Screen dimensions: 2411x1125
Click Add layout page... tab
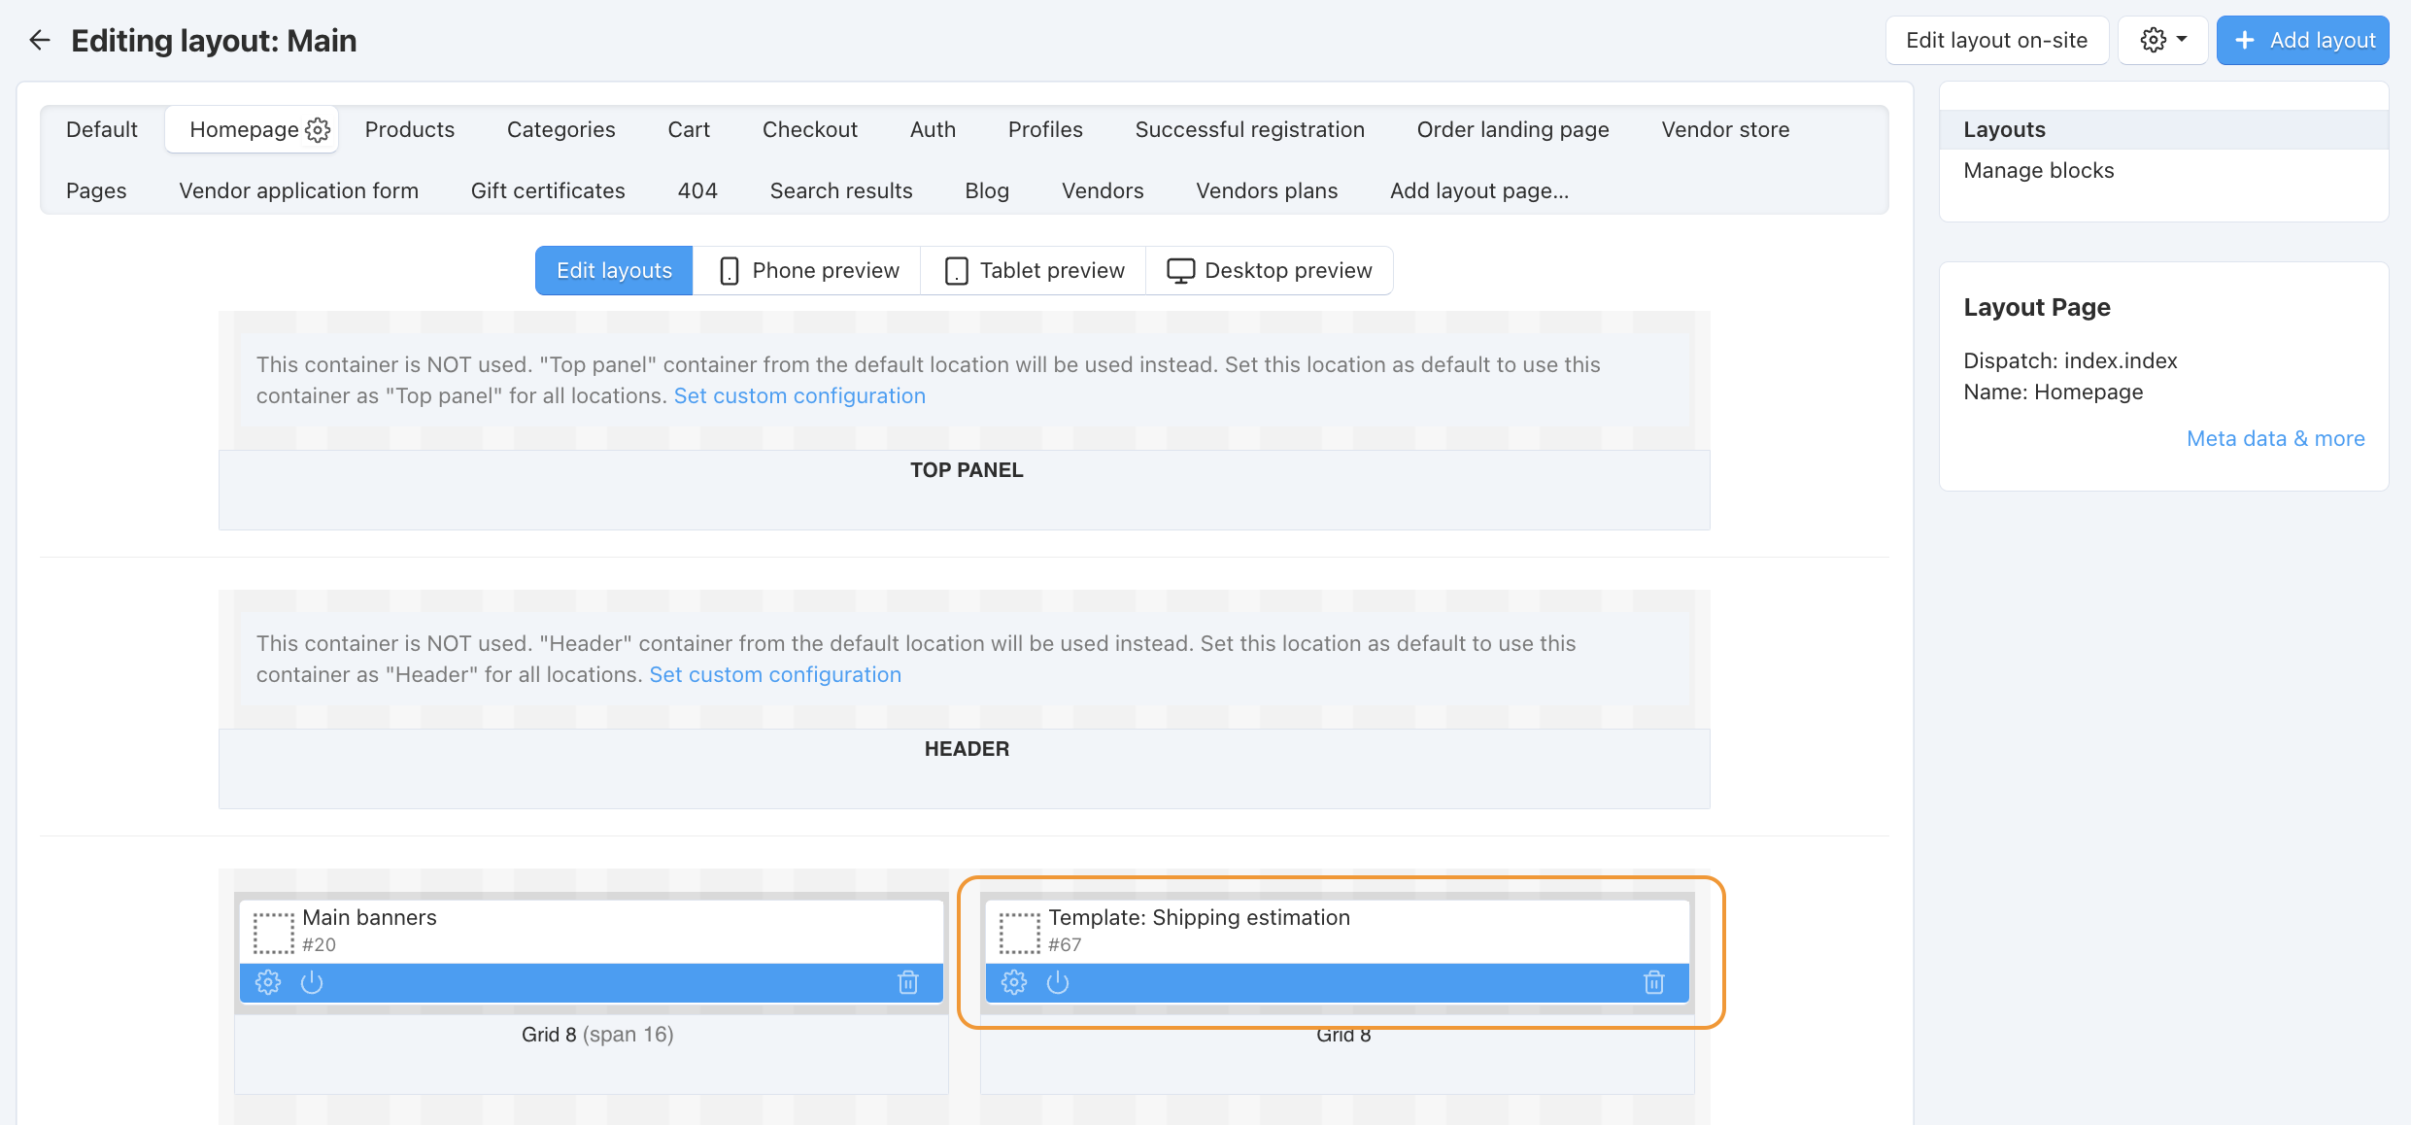[1479, 191]
